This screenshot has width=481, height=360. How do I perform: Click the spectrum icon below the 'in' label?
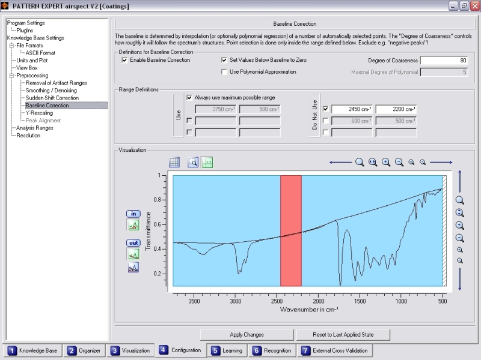coord(133,225)
